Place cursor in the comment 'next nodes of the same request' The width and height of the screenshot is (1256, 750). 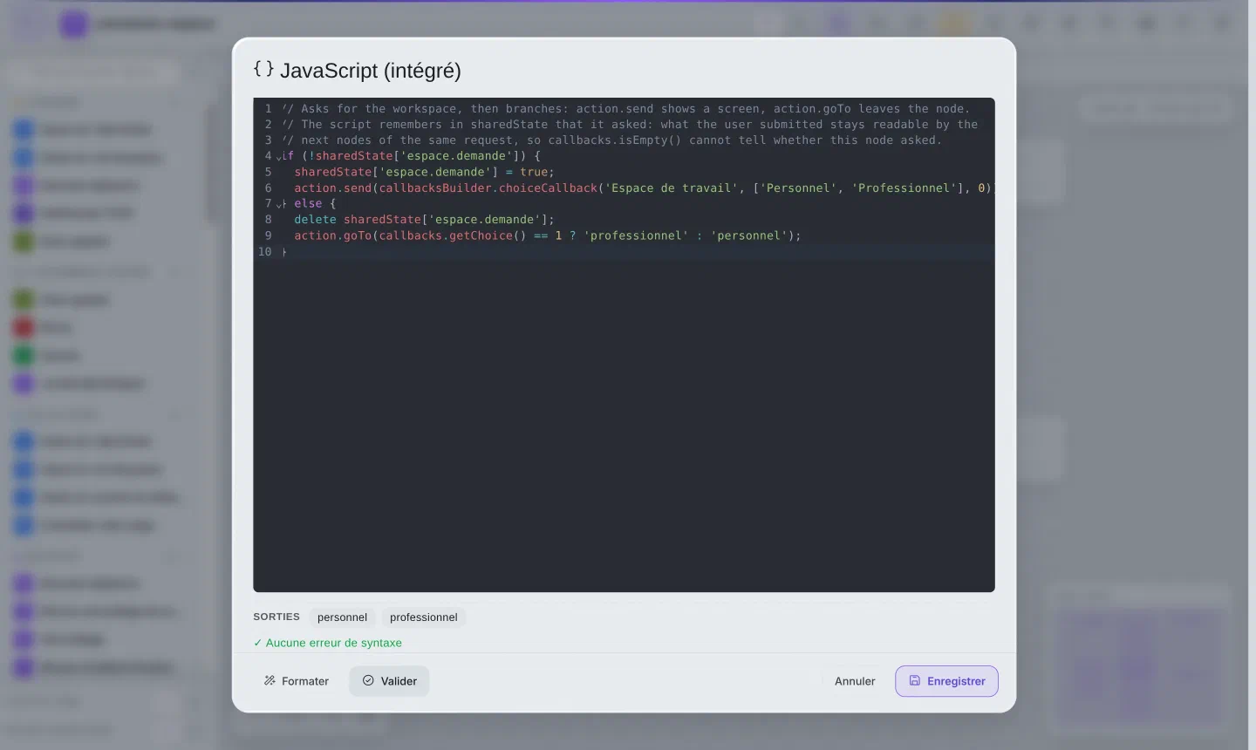406,140
